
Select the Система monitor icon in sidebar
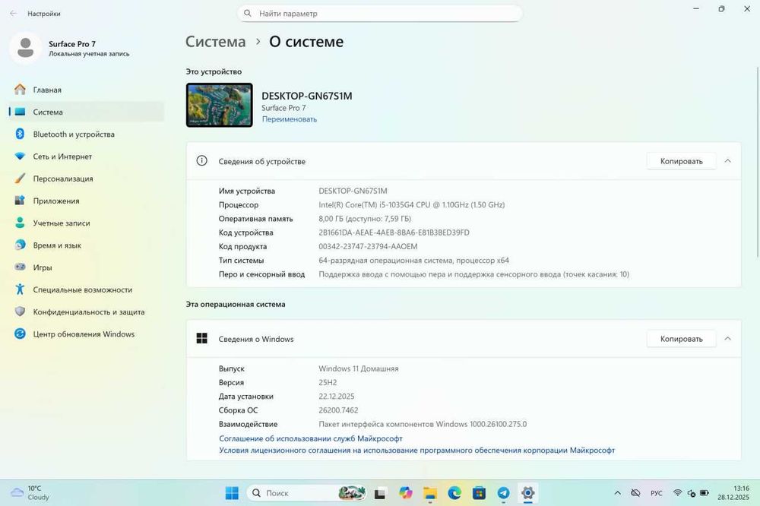click(x=20, y=112)
